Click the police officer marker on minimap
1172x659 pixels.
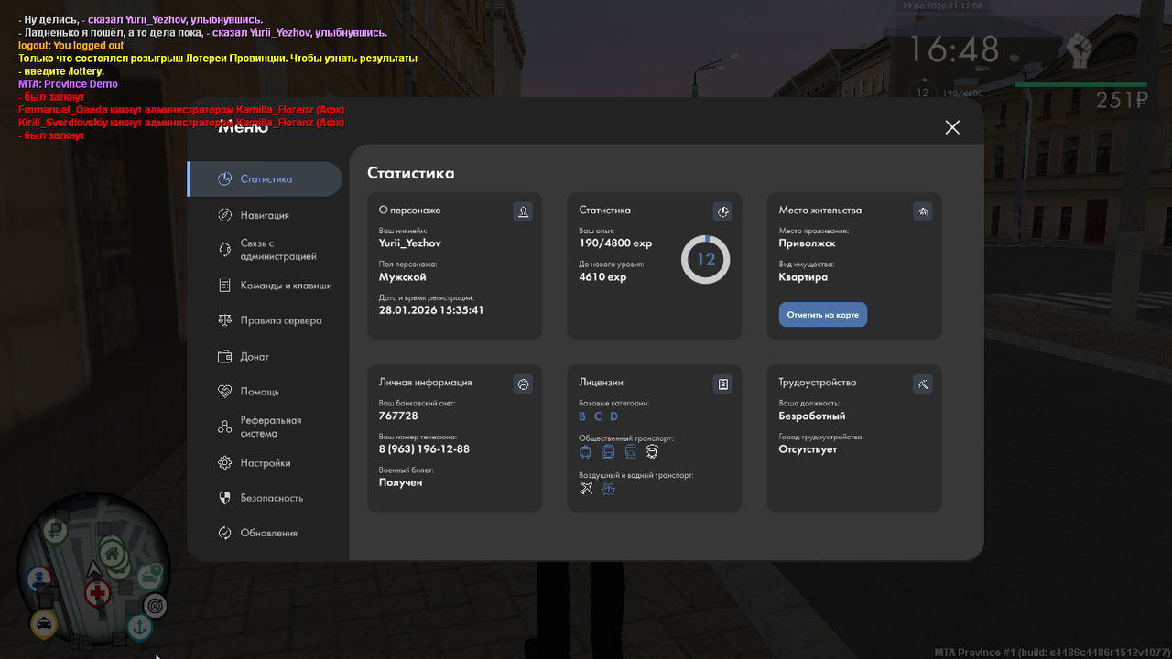39,579
